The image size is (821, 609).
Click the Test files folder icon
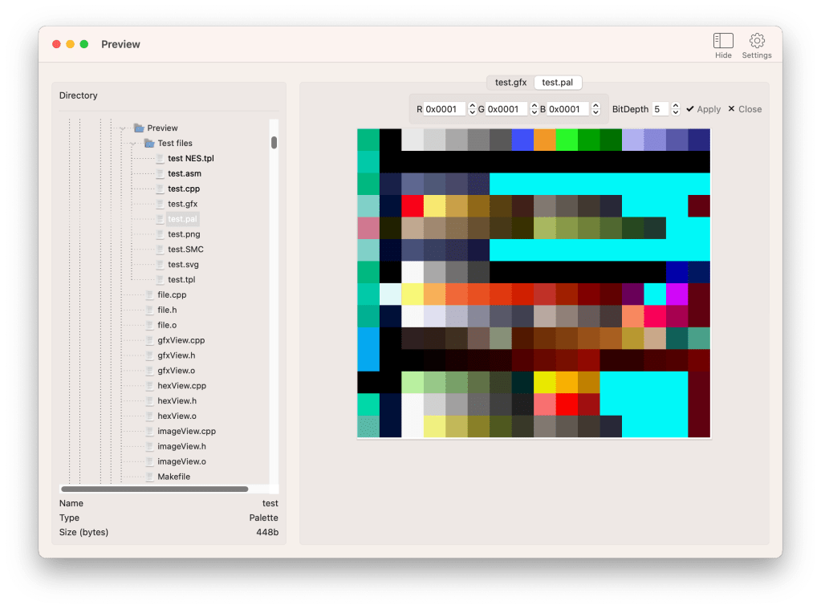[149, 144]
